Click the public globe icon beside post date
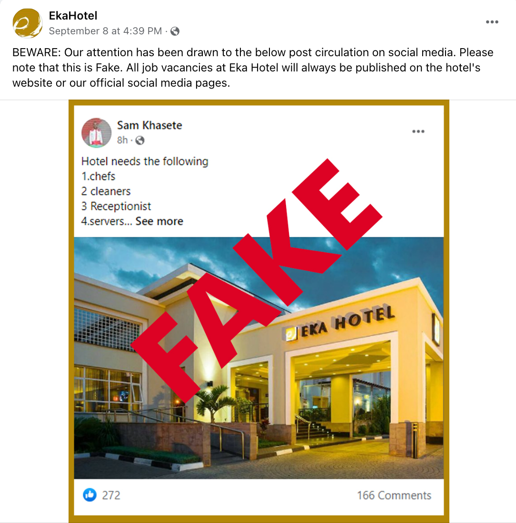 [x=175, y=31]
